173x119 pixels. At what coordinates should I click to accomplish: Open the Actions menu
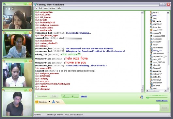[52, 8]
